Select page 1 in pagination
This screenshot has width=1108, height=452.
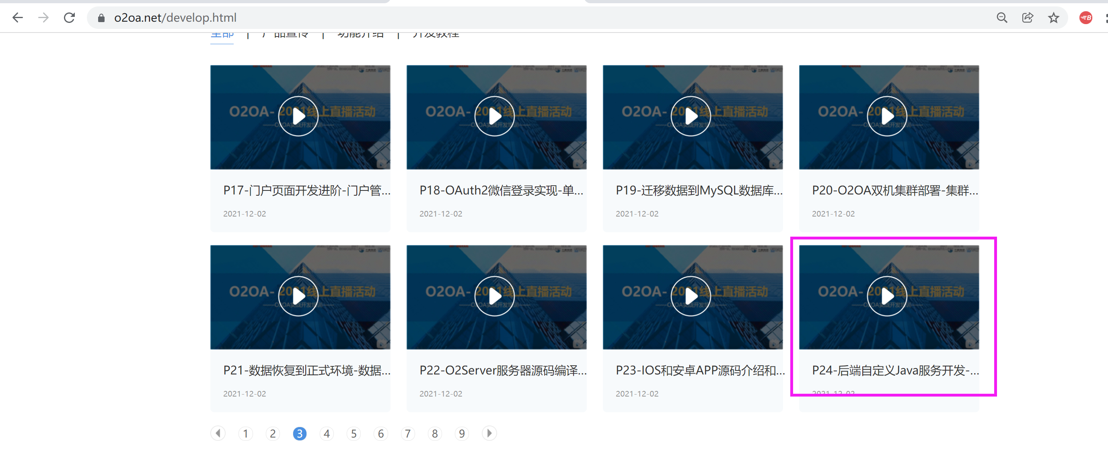click(245, 434)
